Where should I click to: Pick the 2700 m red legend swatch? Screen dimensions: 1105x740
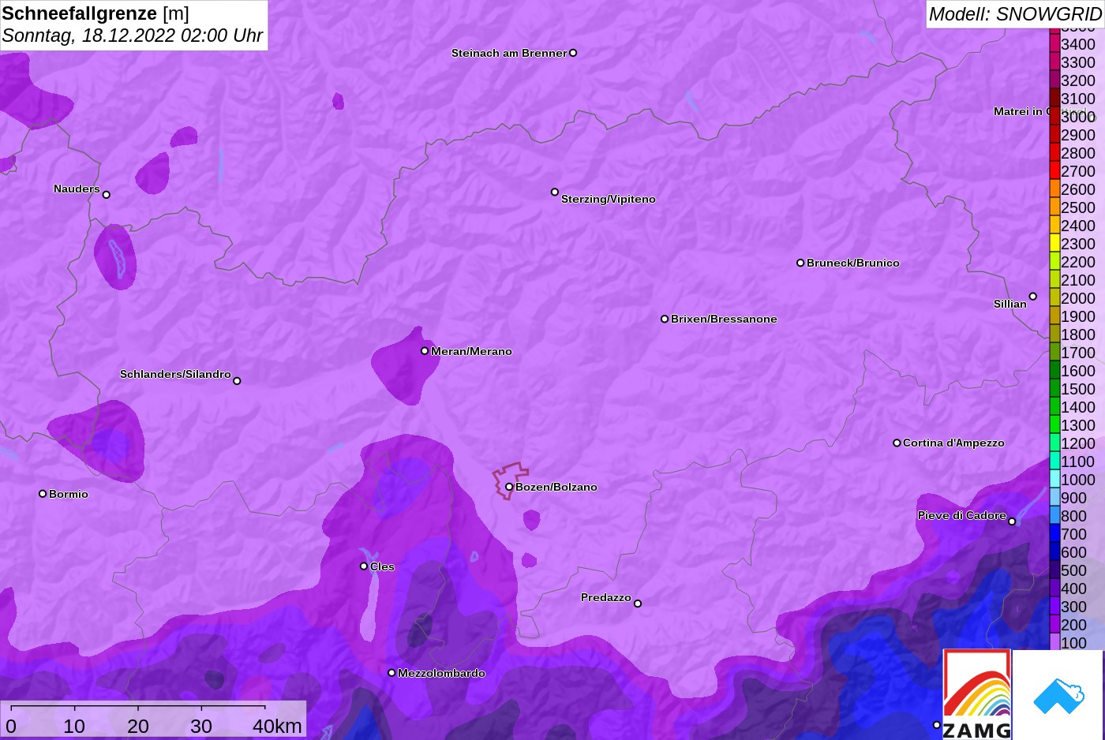point(1054,171)
